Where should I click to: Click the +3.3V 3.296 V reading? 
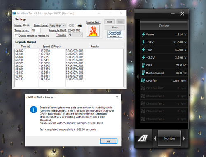click(x=180, y=58)
